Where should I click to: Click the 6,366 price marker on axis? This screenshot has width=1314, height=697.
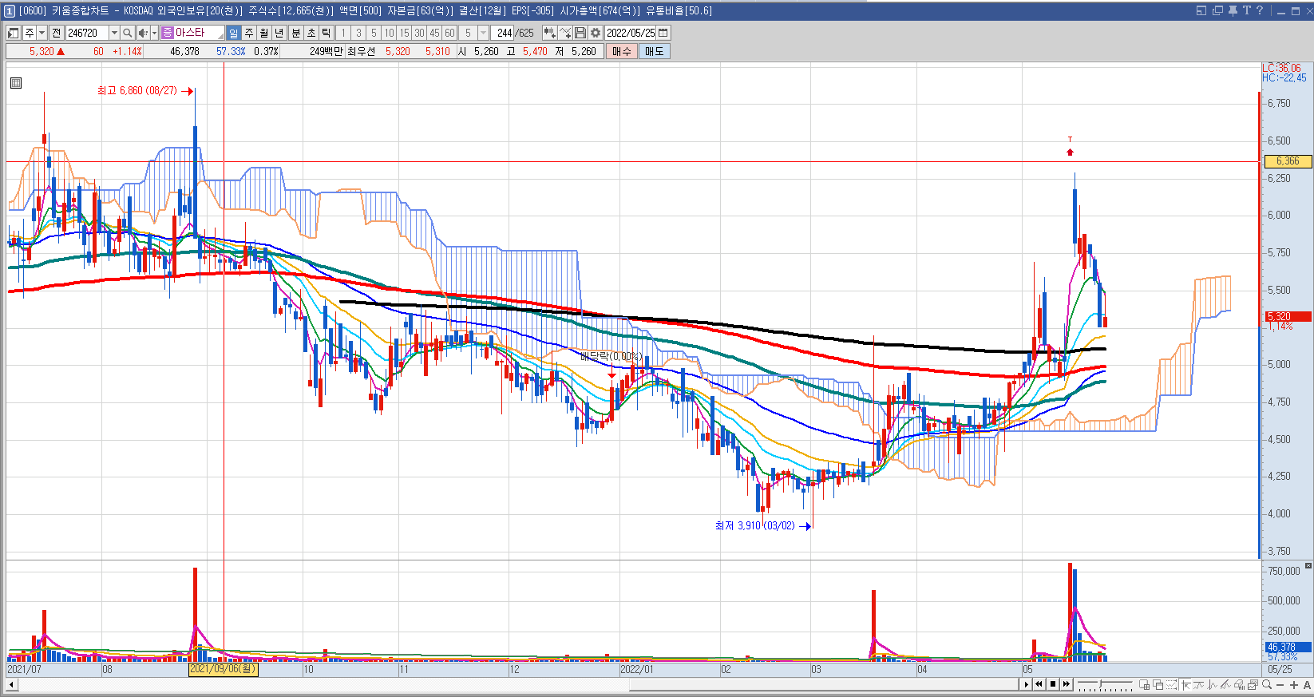(x=1288, y=161)
